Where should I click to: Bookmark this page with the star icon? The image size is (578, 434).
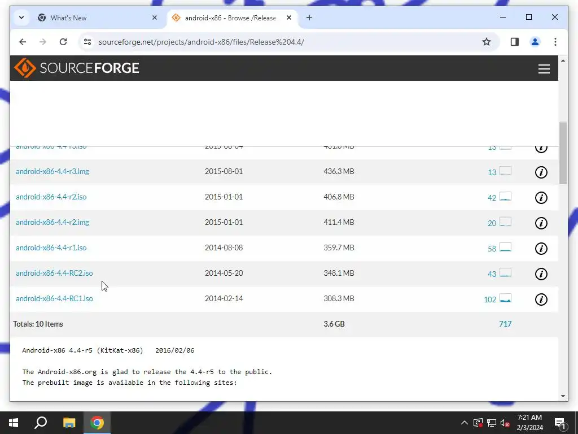pos(486,42)
